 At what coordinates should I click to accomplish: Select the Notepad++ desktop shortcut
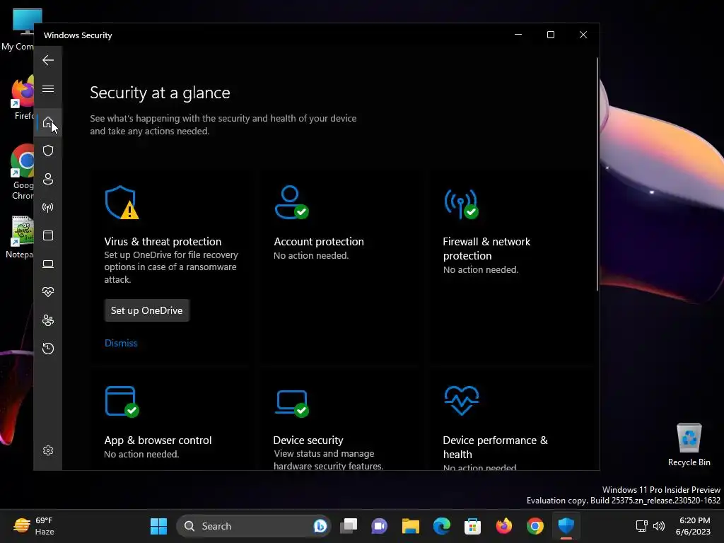19,236
